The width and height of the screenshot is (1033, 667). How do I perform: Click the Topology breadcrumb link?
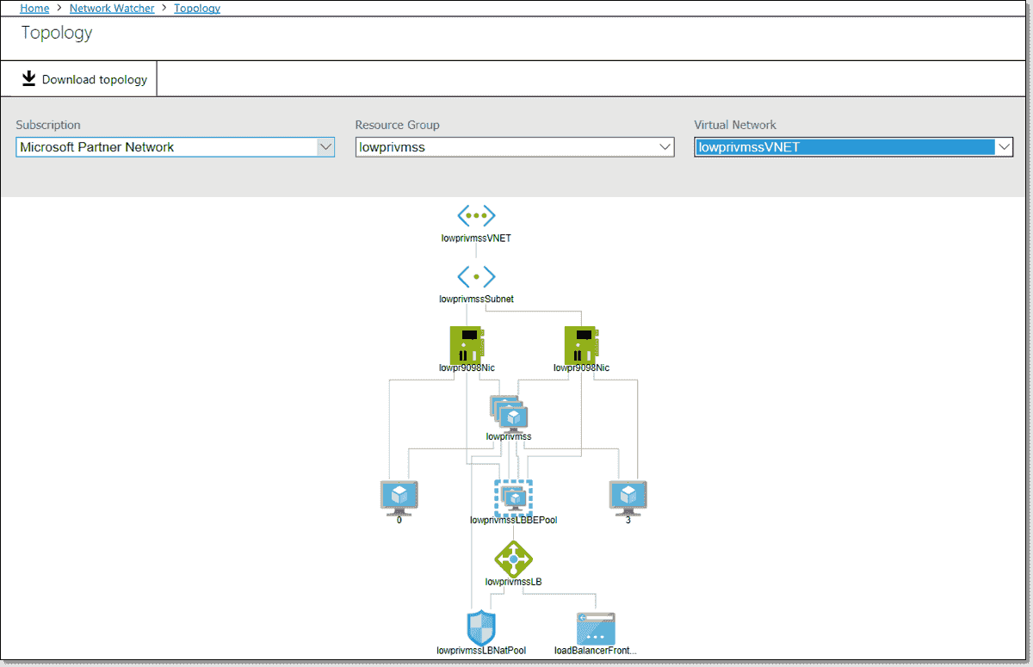coord(197,8)
